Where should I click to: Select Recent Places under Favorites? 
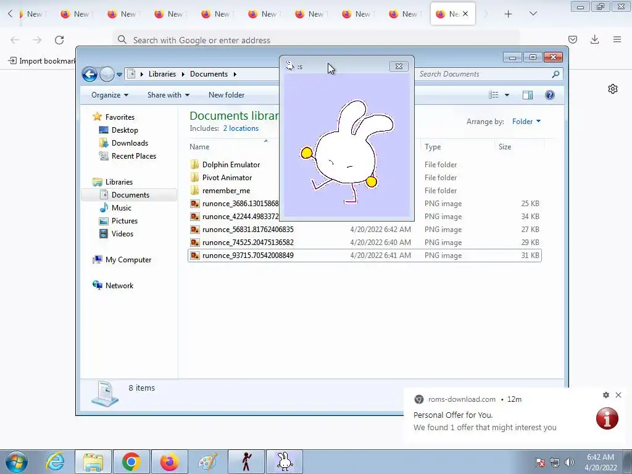click(x=134, y=156)
